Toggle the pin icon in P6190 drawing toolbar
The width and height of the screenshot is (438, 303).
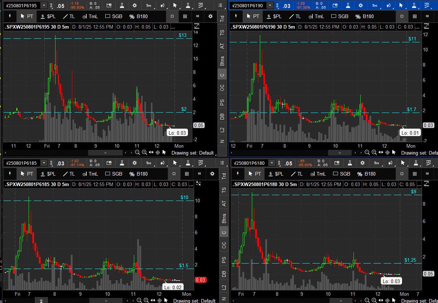(236, 16)
